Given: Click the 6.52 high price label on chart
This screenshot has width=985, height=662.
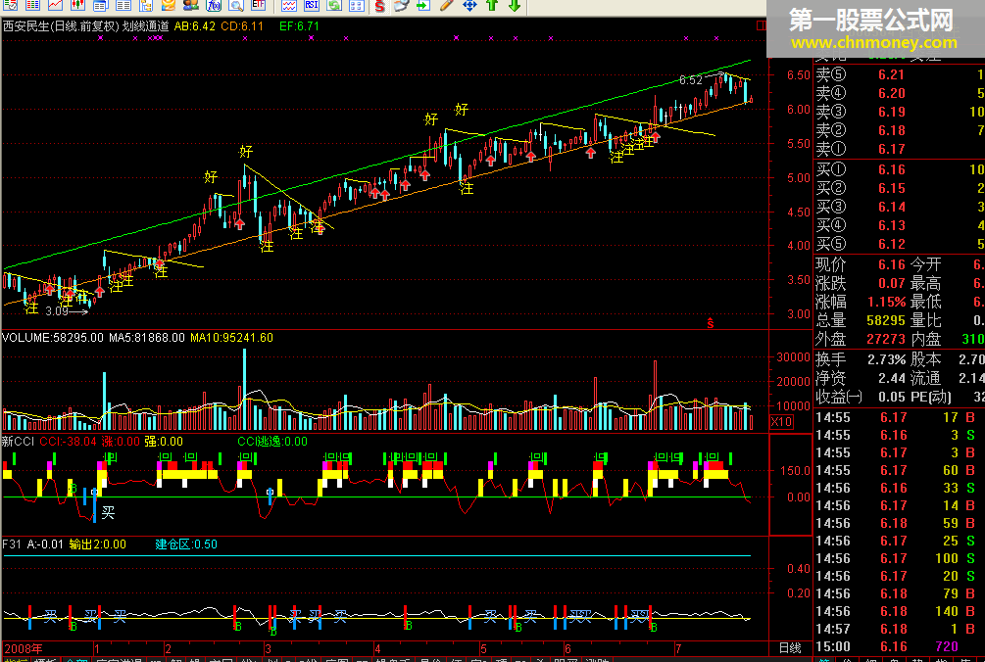Looking at the screenshot, I should (690, 80).
